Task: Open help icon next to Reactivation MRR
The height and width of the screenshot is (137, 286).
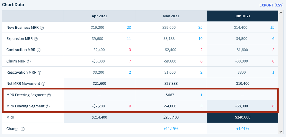Action: (x=40, y=72)
